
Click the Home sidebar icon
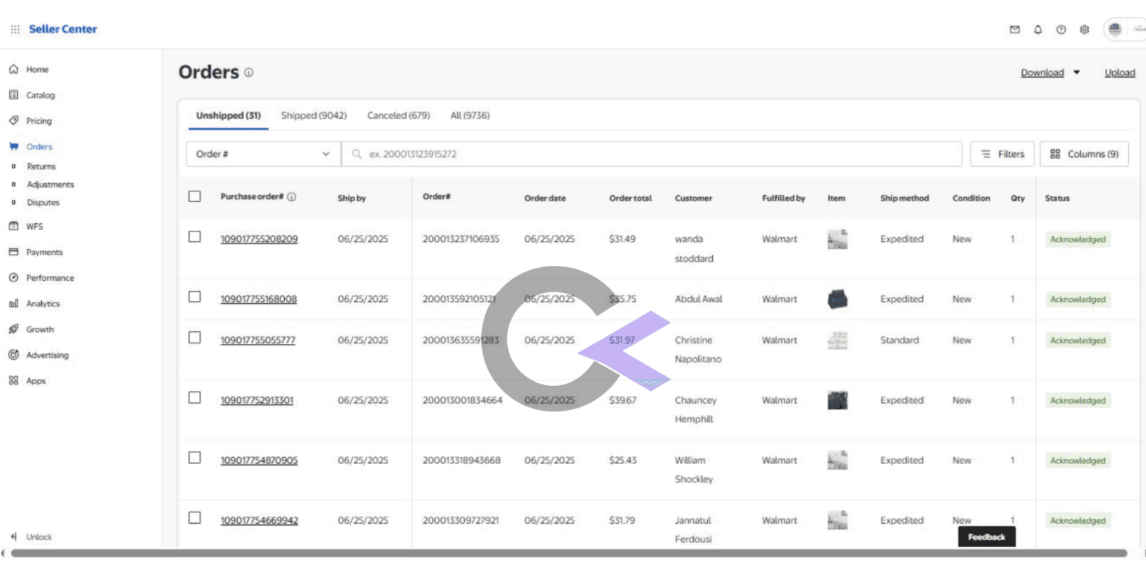coord(14,69)
